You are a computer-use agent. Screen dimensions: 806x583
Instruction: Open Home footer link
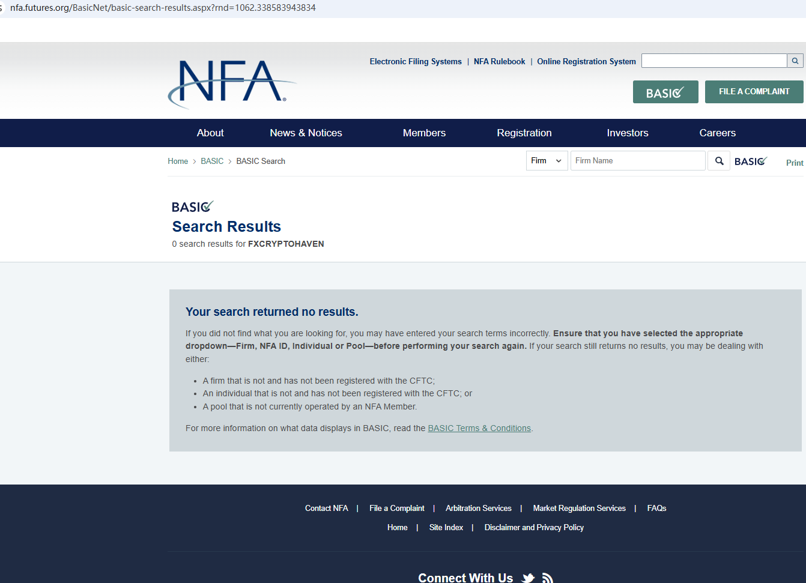[398, 527]
